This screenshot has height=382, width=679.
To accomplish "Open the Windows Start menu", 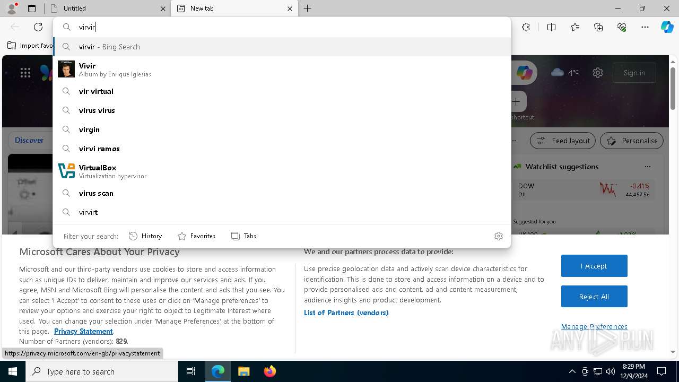I will pyautogui.click(x=13, y=371).
